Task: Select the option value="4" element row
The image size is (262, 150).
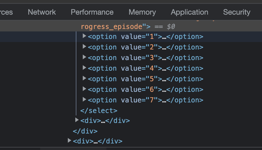Action: [131, 68]
